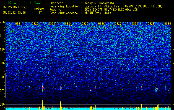Click time marker 0924

(x=68, y=24)
